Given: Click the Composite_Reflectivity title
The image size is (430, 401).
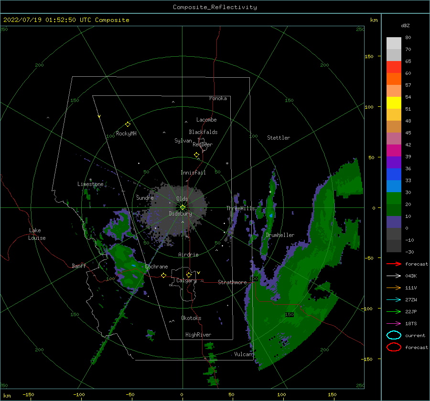Looking at the screenshot, I should pos(215,7).
